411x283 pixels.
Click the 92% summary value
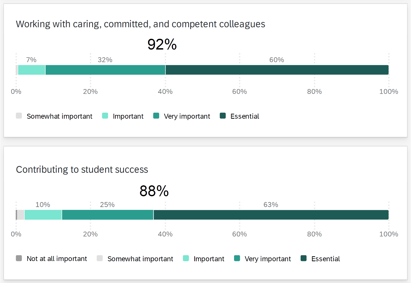coord(162,44)
